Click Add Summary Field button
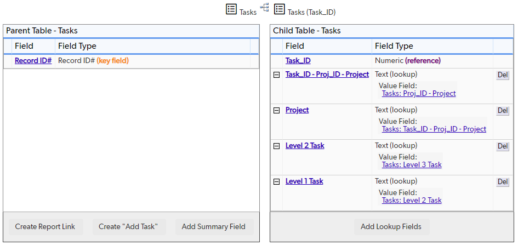 pyautogui.click(x=214, y=227)
